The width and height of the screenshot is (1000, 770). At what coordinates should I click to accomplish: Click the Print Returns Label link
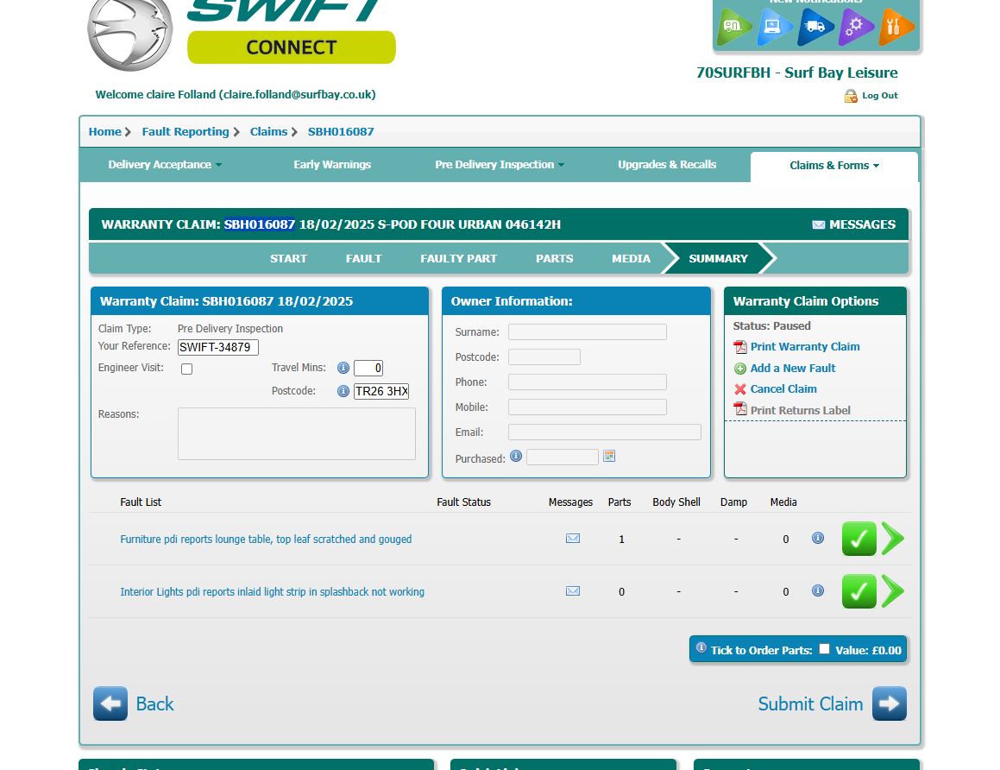point(801,410)
